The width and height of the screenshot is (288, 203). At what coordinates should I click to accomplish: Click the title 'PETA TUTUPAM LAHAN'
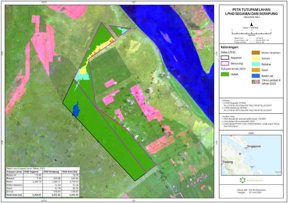click(251, 9)
